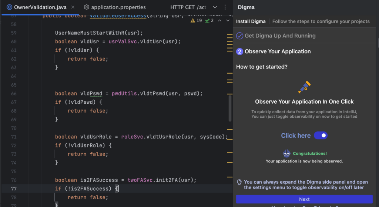Click the telescope observability icon
379x207 pixels.
[304, 87]
